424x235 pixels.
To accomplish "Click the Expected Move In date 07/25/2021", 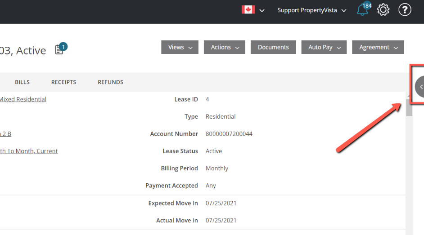I will (x=221, y=203).
